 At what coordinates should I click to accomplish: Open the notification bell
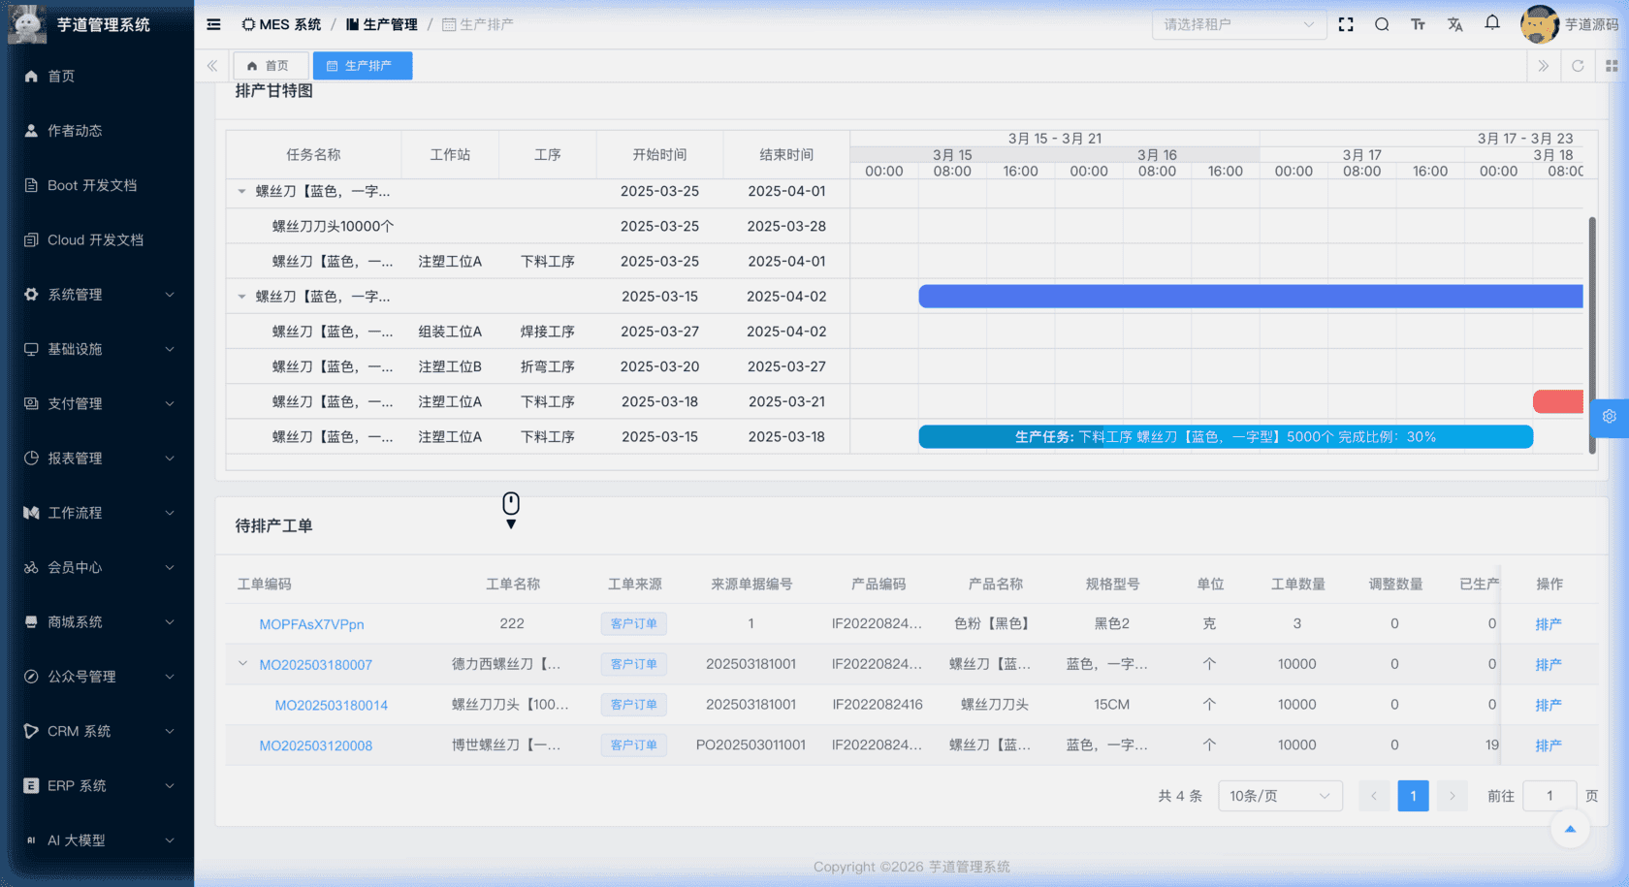pos(1492,22)
